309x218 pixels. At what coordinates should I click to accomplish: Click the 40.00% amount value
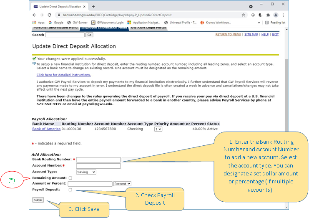(x=199, y=129)
